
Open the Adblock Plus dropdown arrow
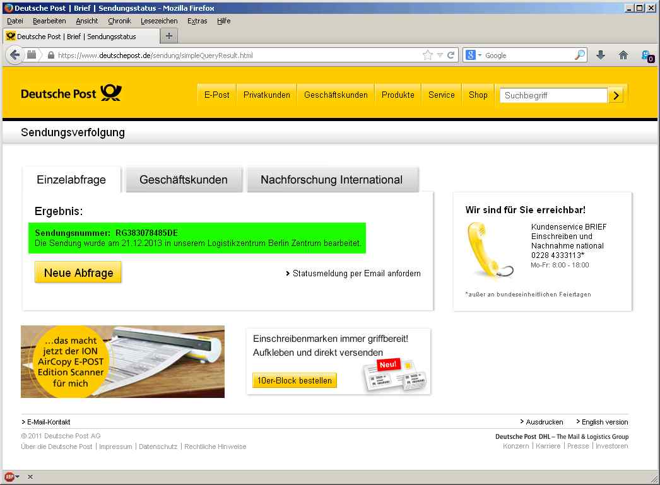click(18, 477)
